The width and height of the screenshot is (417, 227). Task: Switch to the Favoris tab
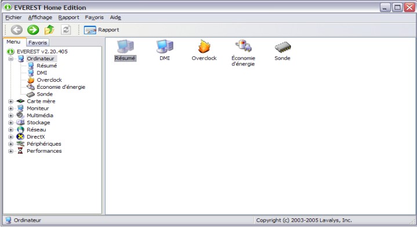coord(38,42)
